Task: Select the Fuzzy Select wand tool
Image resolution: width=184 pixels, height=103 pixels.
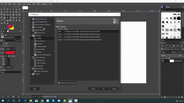Action: (x=10, y=9)
